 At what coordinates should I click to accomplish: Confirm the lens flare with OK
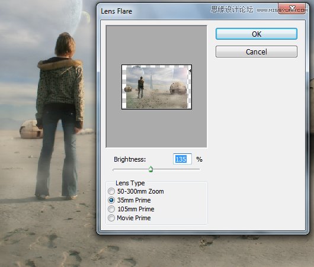tap(257, 34)
